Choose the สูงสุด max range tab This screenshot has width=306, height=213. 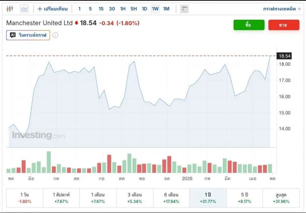point(281,198)
